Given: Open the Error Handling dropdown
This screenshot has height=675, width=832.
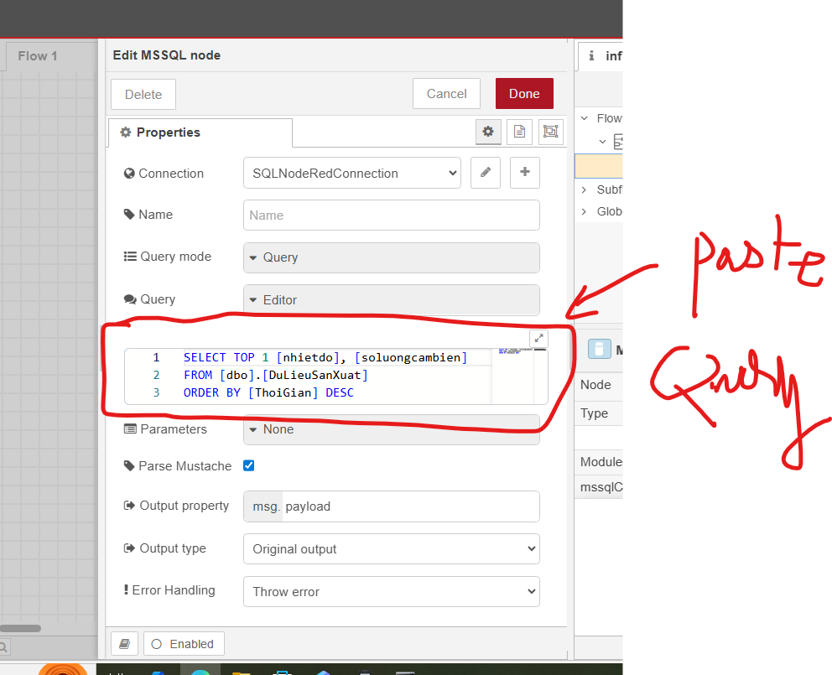Looking at the screenshot, I should 391,592.
